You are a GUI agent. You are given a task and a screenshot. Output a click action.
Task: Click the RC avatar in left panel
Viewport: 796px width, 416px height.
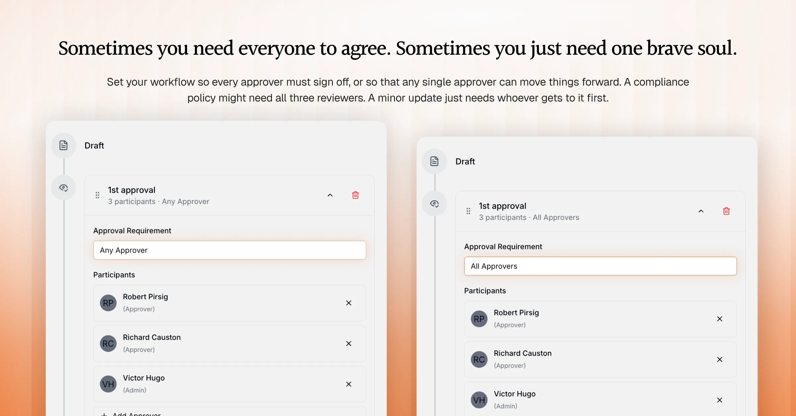pos(108,344)
